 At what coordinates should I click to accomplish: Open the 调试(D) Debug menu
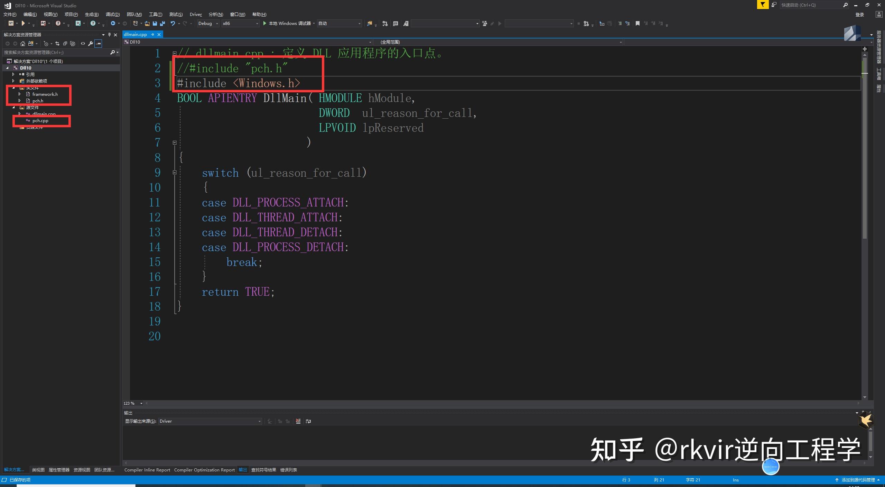112,15
